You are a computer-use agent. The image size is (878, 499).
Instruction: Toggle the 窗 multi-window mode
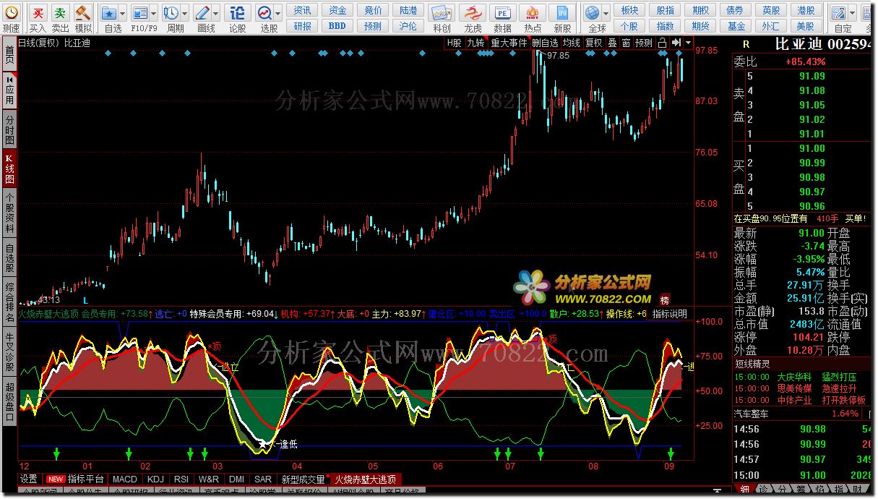626,43
